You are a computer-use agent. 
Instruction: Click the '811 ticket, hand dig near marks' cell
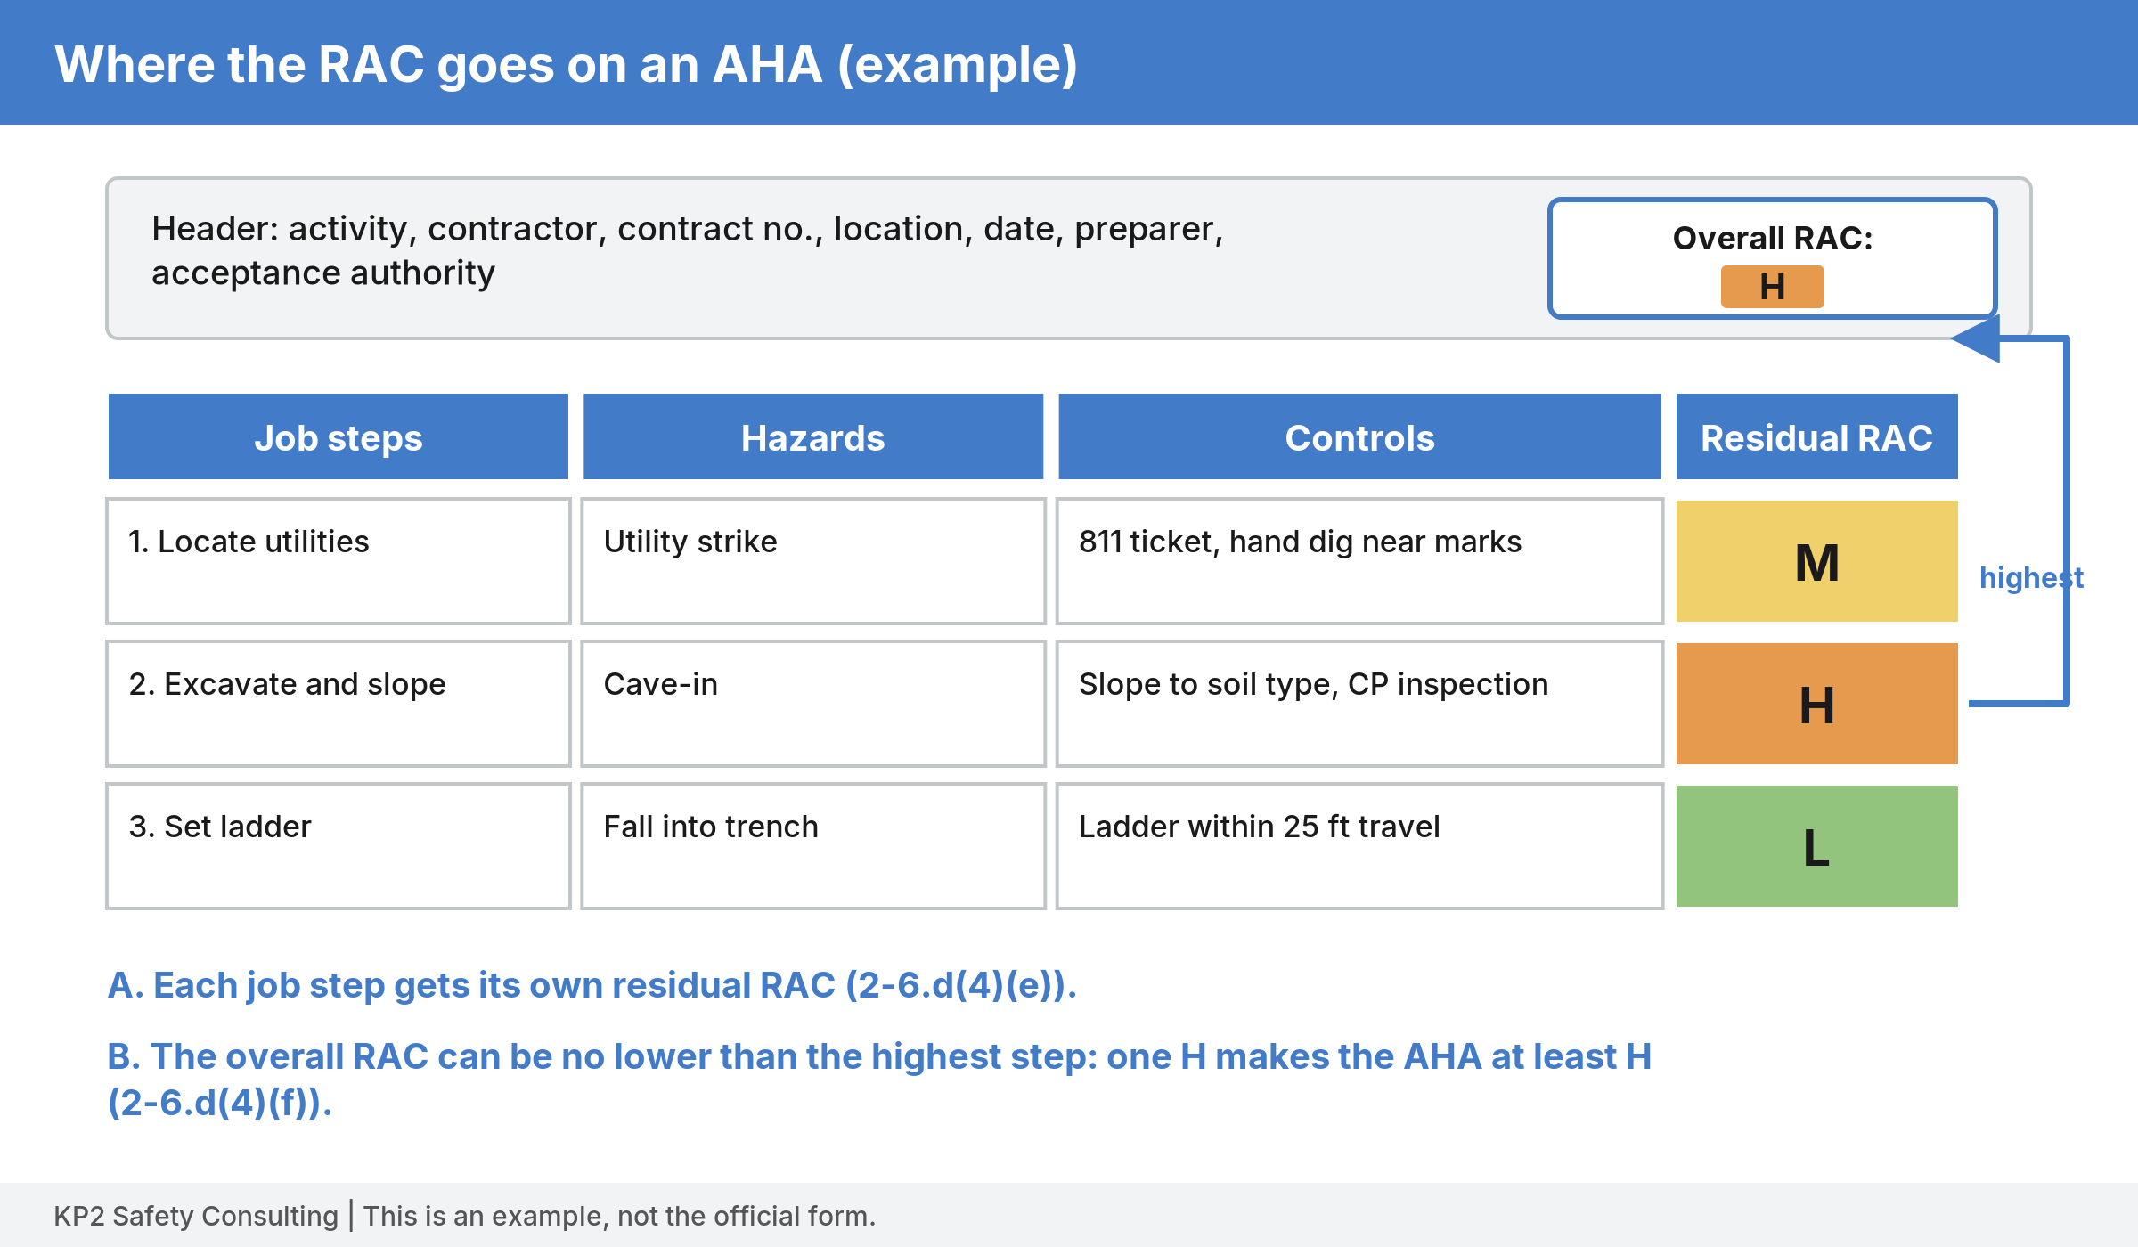click(1359, 561)
